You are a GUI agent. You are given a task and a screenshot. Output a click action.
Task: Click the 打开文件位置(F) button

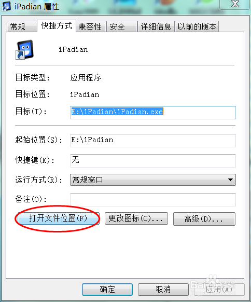tap(58, 218)
